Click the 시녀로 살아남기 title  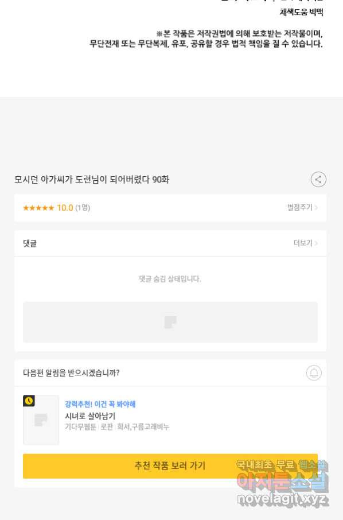[x=90, y=416]
